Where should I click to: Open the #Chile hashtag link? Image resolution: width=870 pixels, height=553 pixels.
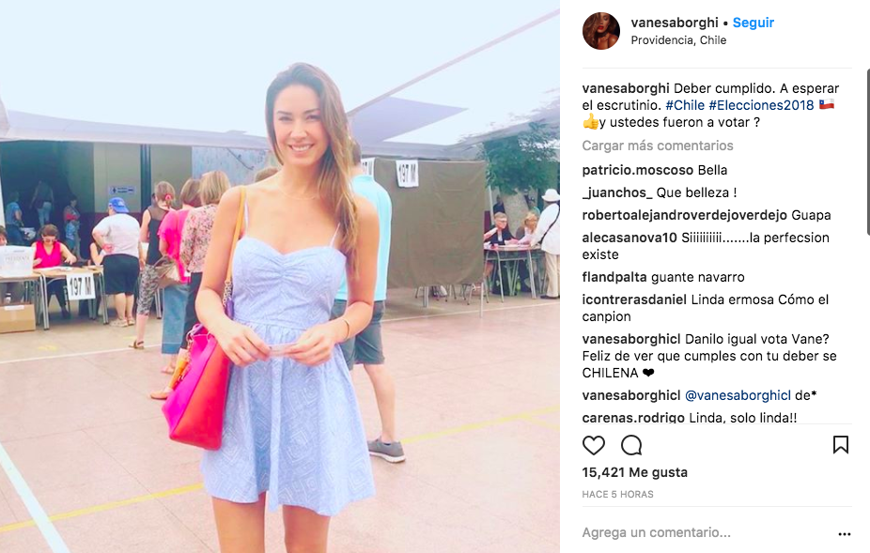tap(685, 105)
